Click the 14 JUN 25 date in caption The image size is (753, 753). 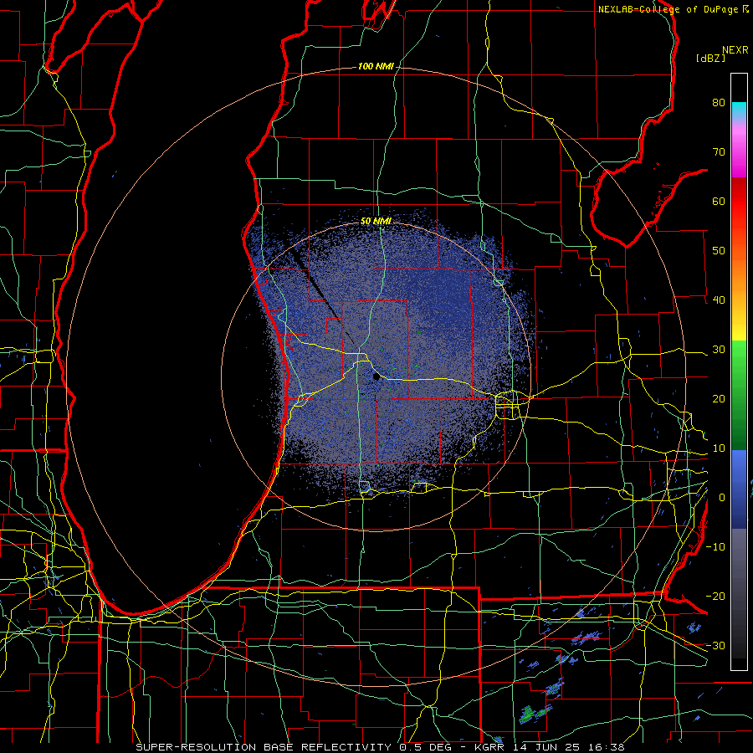tap(548, 747)
